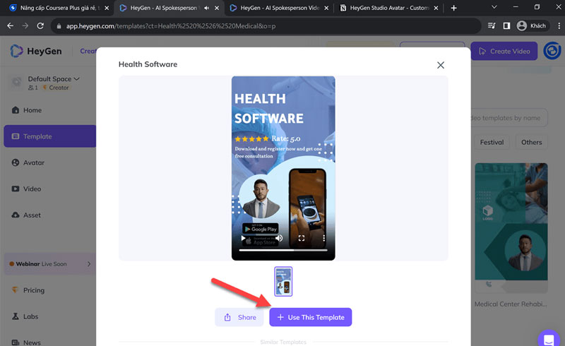Mute the template preview video volume
Screen dimensions: 565x346
[x=280, y=239]
